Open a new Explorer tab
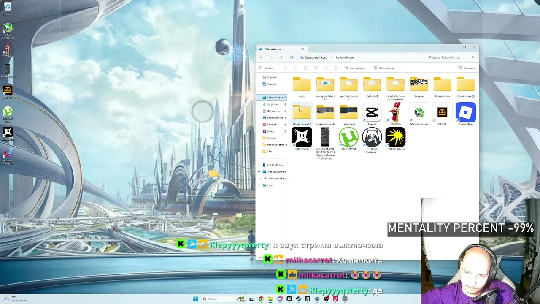The image size is (540, 304). [x=312, y=49]
